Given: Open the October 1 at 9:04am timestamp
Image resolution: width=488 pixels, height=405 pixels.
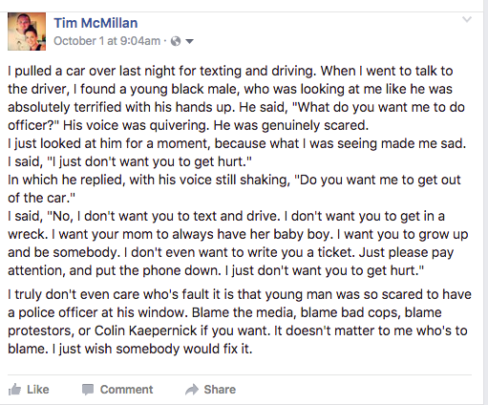Looking at the screenshot, I should pyautogui.click(x=107, y=41).
